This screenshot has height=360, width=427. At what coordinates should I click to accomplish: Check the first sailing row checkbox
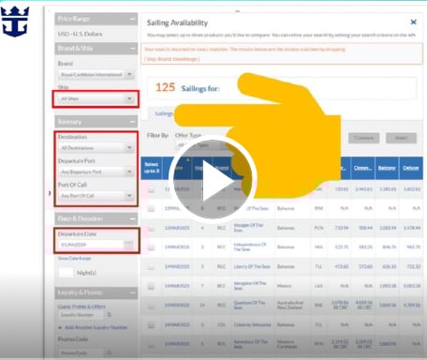point(151,189)
